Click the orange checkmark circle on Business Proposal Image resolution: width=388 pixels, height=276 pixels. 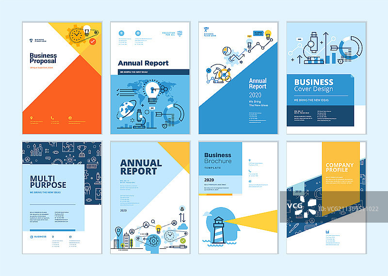coord(93,42)
